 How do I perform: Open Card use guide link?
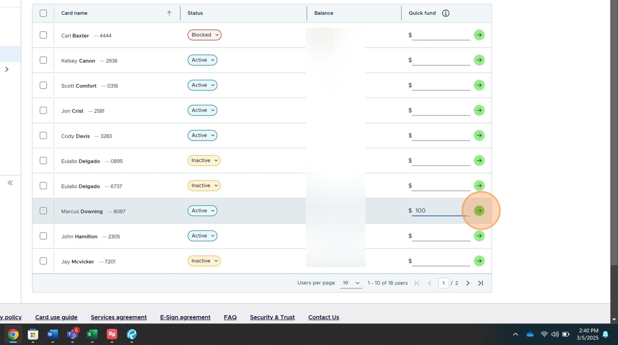(x=56, y=317)
